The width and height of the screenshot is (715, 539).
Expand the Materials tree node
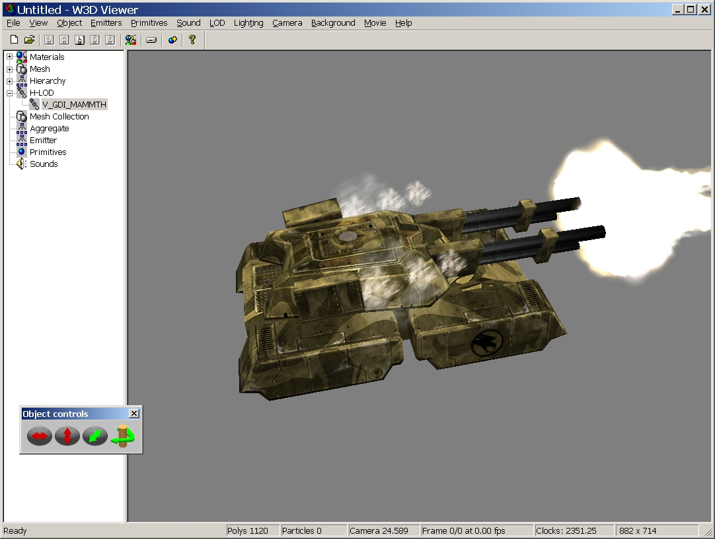pos(9,57)
